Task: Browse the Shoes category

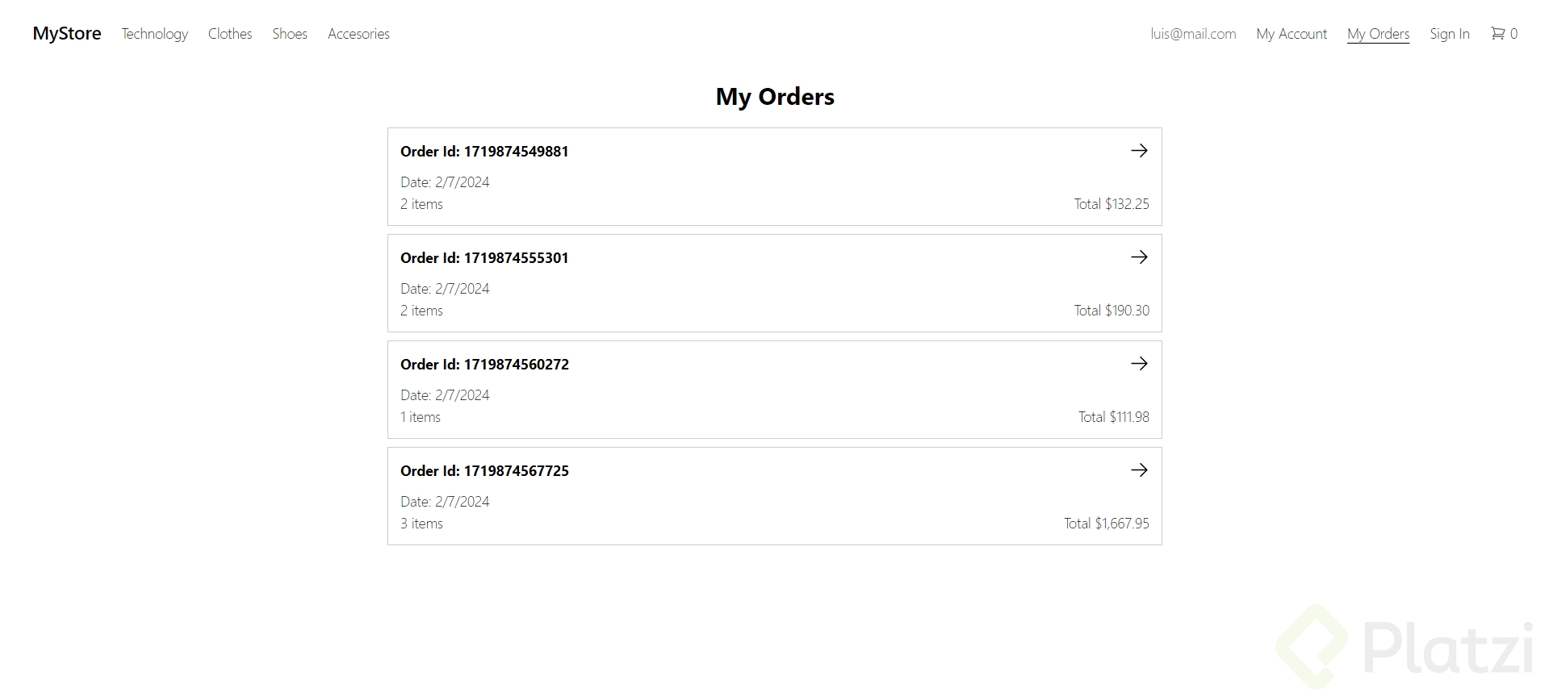Action: pyautogui.click(x=290, y=34)
